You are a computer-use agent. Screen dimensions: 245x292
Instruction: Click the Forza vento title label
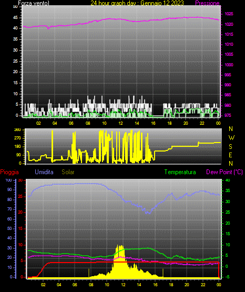tap(34, 3)
